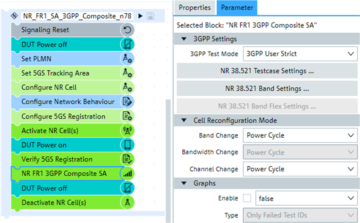Click the Deactivate NR Cell(s) tower icon

(x=128, y=203)
